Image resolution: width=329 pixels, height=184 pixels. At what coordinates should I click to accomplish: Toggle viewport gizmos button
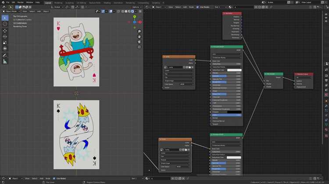click(x=103, y=11)
